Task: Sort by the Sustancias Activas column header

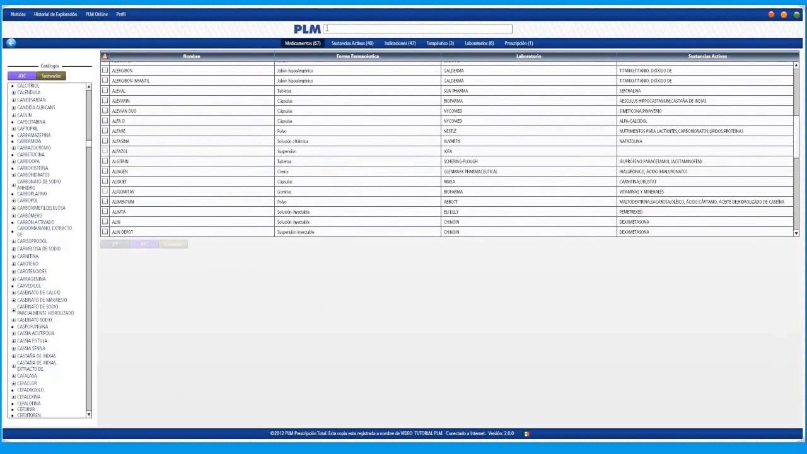Action: tap(707, 56)
